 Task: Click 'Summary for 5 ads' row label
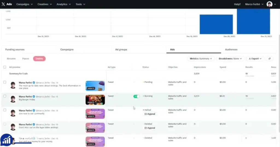[18, 73]
